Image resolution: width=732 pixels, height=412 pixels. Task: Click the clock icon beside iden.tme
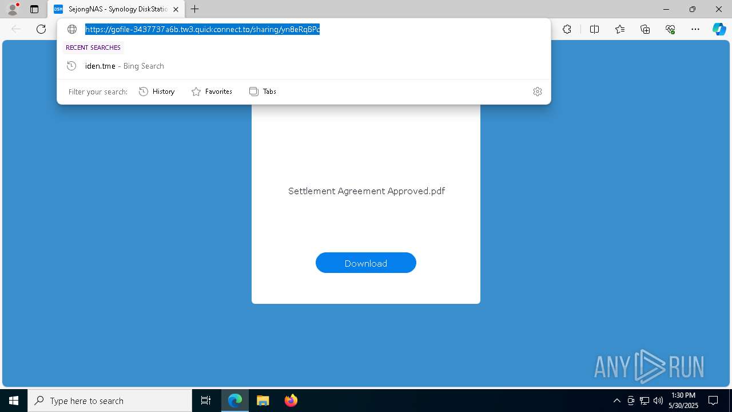[x=71, y=66]
